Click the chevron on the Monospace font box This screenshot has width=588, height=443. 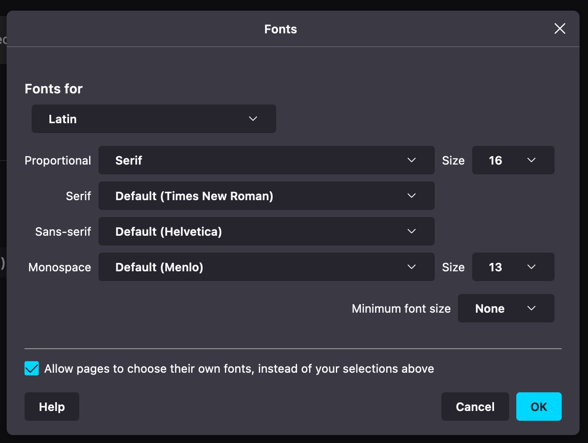[x=411, y=267]
